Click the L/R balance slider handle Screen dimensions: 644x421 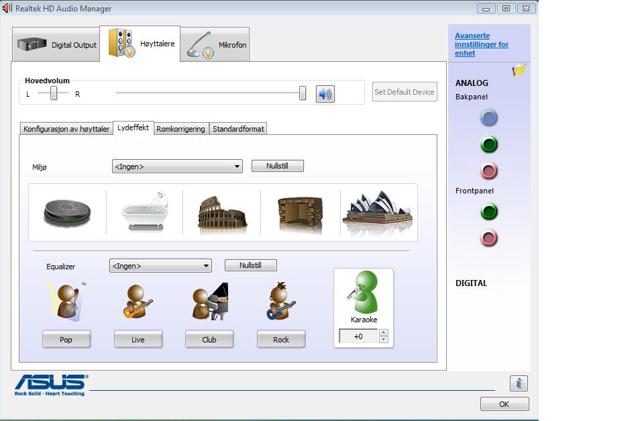[54, 94]
